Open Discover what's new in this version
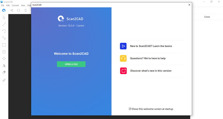This screenshot has width=223, height=119. coord(151,71)
